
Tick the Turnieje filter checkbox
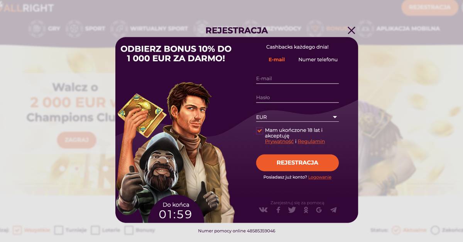(59, 230)
